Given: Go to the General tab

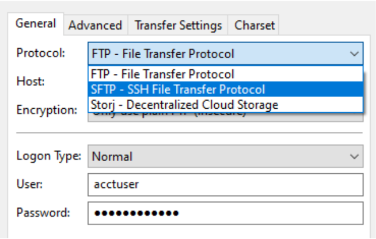Looking at the screenshot, I should click(x=36, y=24).
